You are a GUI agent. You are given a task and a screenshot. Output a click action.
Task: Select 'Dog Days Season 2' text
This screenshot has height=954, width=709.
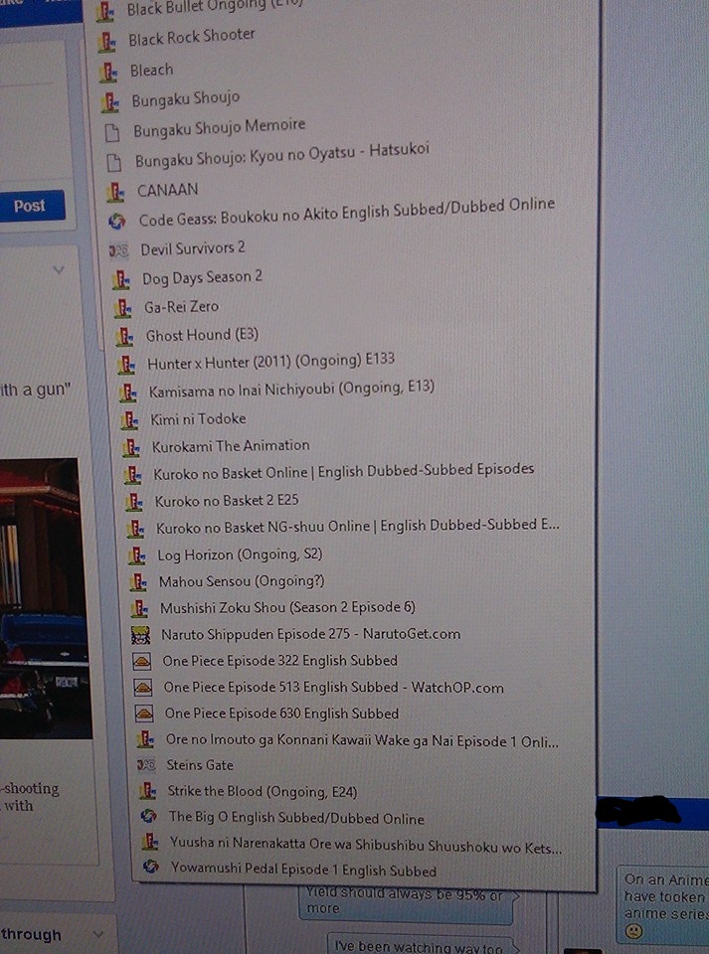coord(202,277)
